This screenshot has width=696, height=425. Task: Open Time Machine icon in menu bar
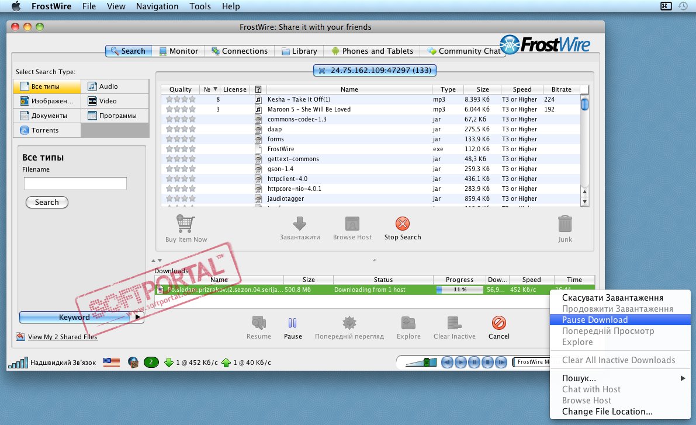[683, 6]
